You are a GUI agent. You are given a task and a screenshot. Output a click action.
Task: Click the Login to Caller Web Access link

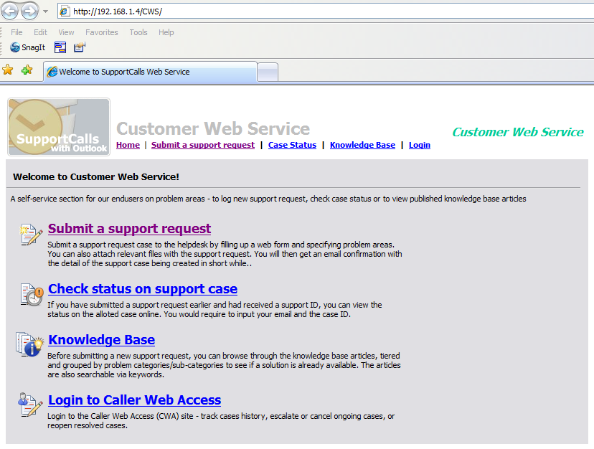(134, 400)
